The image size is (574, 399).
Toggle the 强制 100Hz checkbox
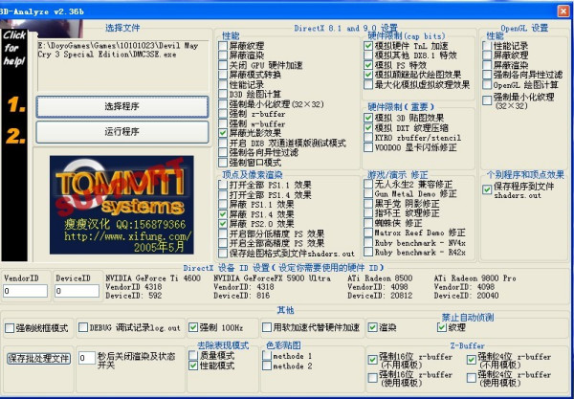(193, 327)
